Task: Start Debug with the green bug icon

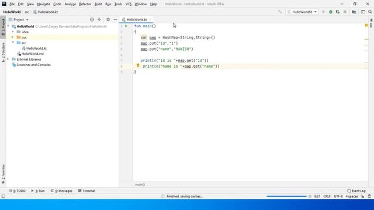Action: click(x=331, y=12)
